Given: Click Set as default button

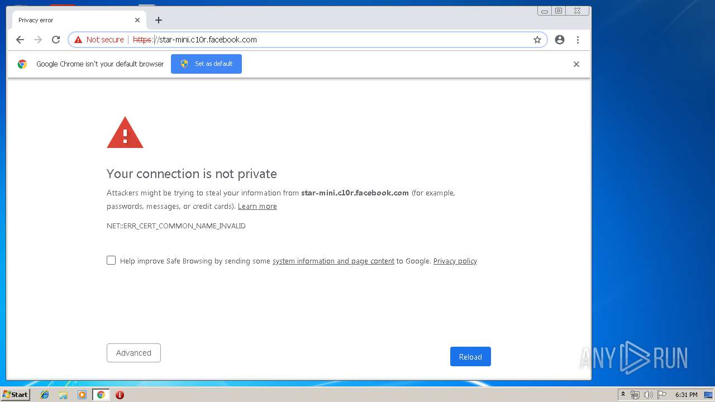Looking at the screenshot, I should coord(206,64).
